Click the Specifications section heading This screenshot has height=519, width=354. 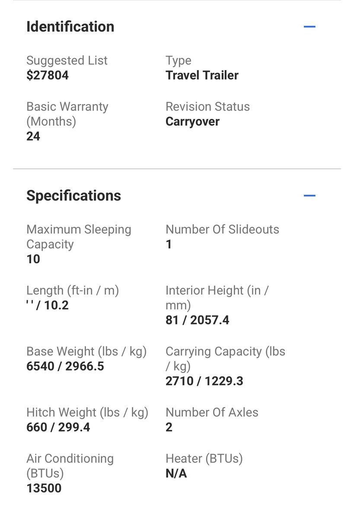pyautogui.click(x=74, y=195)
